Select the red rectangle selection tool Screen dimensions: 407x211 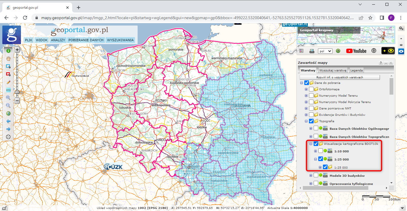click(x=8, y=74)
